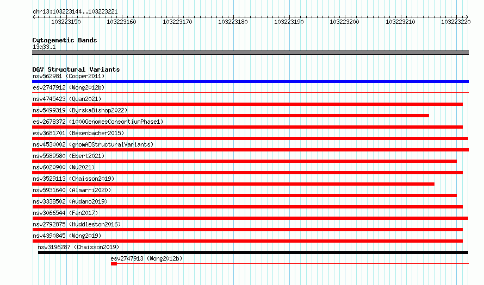This screenshot has height=285, width=484.
Task: Click the DGV Structural Variants track title
Action: pos(76,69)
